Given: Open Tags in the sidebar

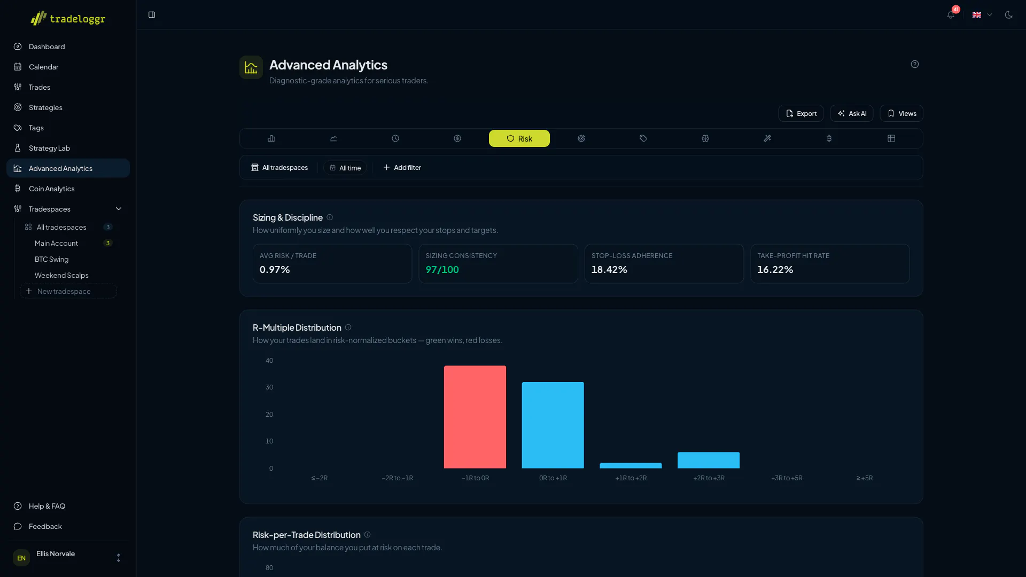Looking at the screenshot, I should [x=68, y=128].
